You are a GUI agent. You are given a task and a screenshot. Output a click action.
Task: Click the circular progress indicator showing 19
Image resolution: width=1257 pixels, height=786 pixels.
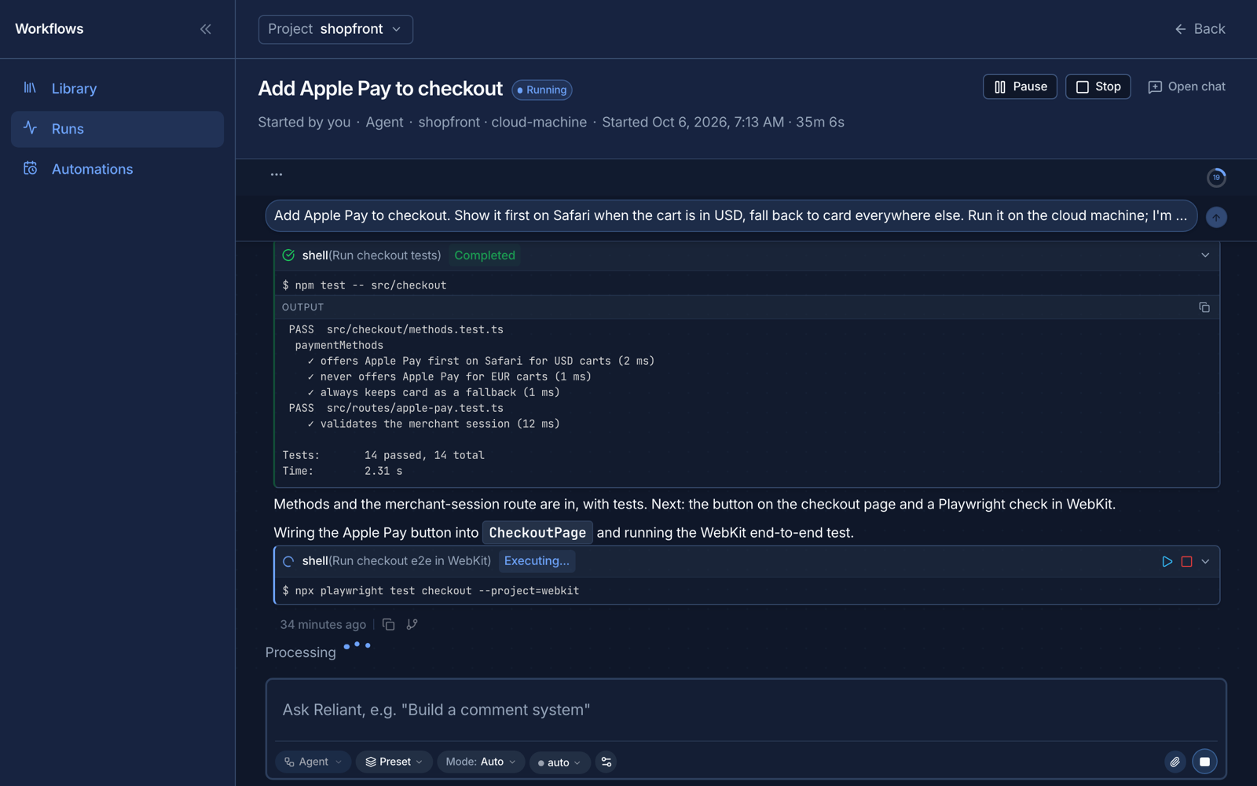pyautogui.click(x=1216, y=178)
